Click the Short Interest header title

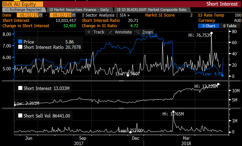222,4
